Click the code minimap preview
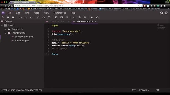 (161, 27)
